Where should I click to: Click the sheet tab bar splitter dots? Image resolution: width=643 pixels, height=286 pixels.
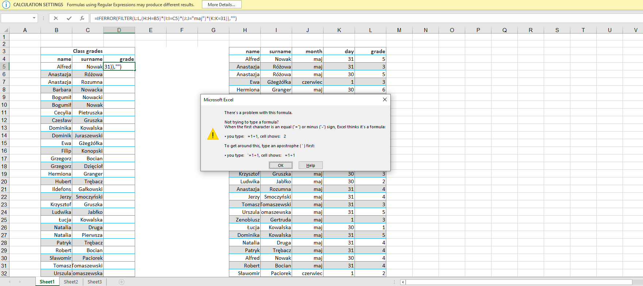394,282
